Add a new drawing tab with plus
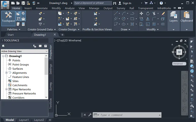Viewport: 196px width, 122px height. 62,35
